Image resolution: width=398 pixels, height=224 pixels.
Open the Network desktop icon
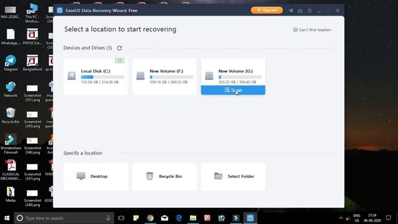(x=11, y=90)
